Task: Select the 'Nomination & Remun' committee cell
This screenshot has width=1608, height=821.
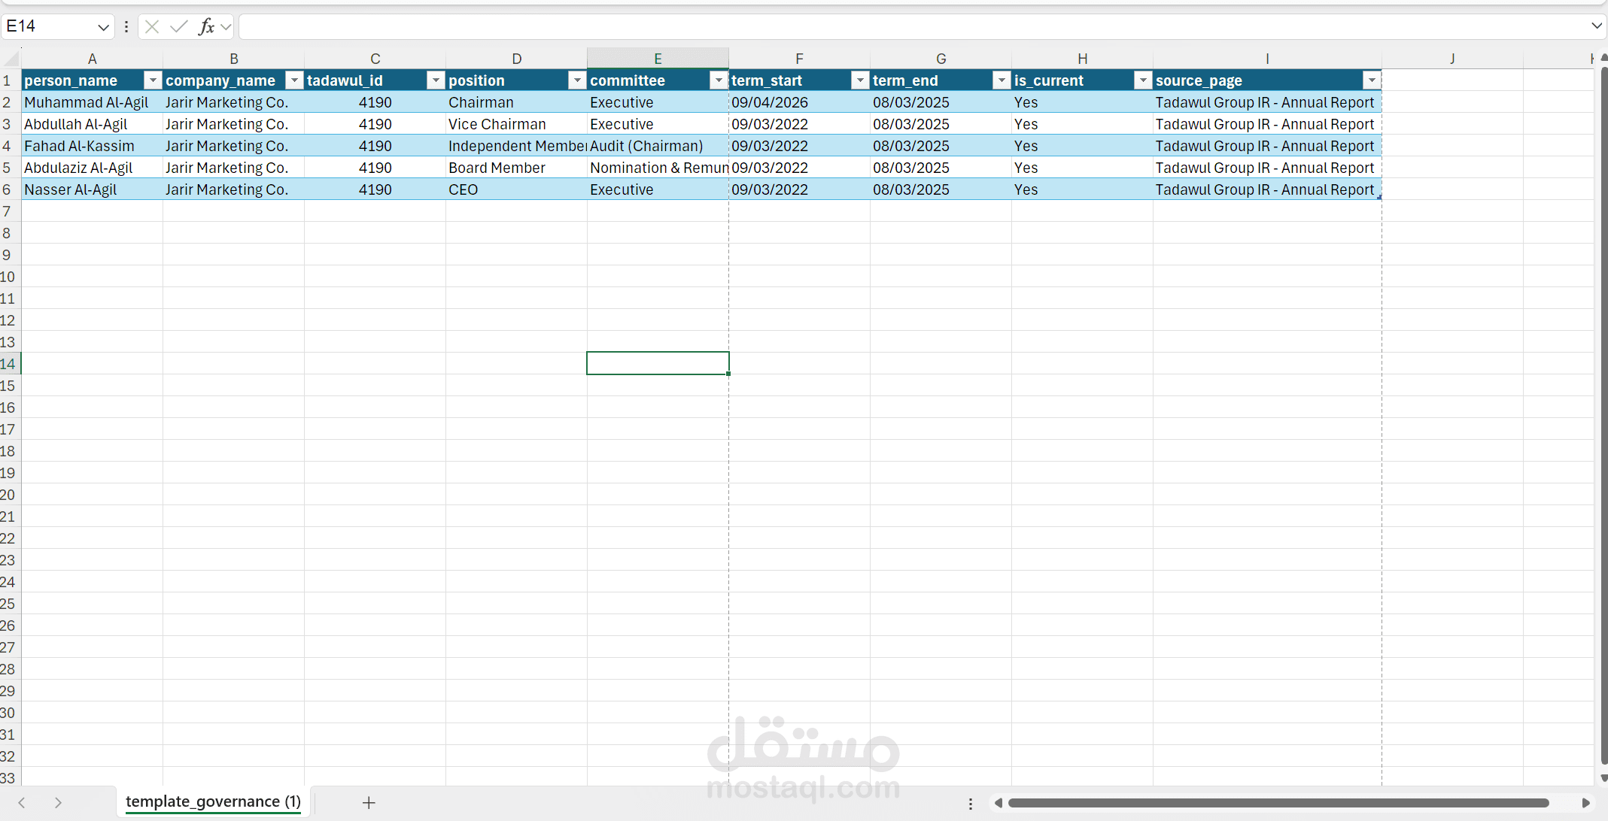Action: 658,168
